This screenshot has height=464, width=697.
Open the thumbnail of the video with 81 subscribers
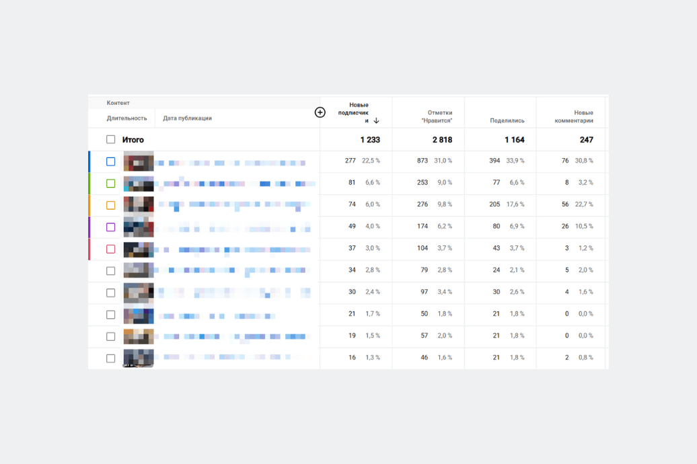139,184
